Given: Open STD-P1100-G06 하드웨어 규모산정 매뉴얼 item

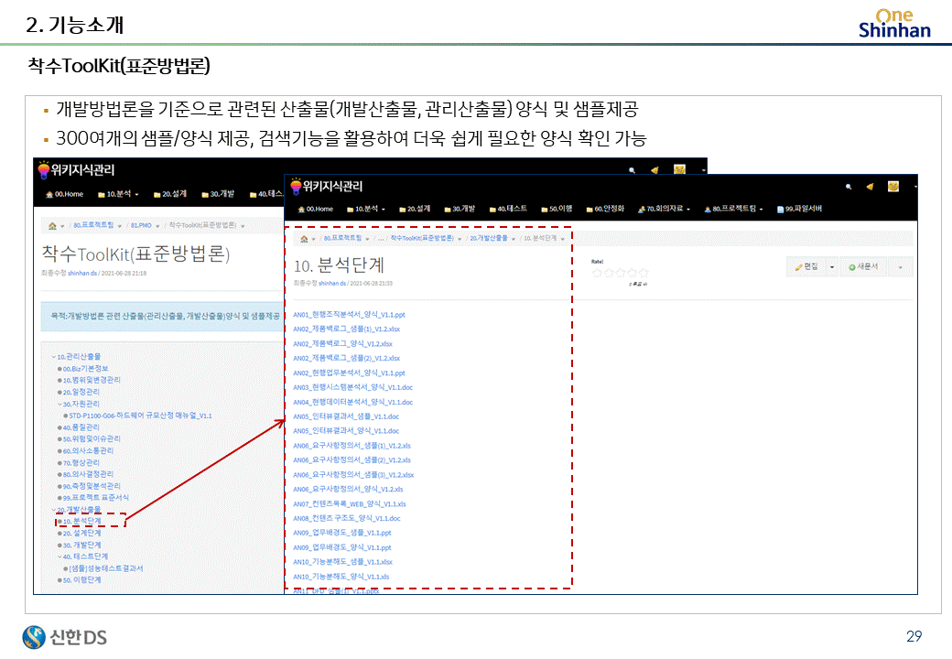Looking at the screenshot, I should click(140, 416).
